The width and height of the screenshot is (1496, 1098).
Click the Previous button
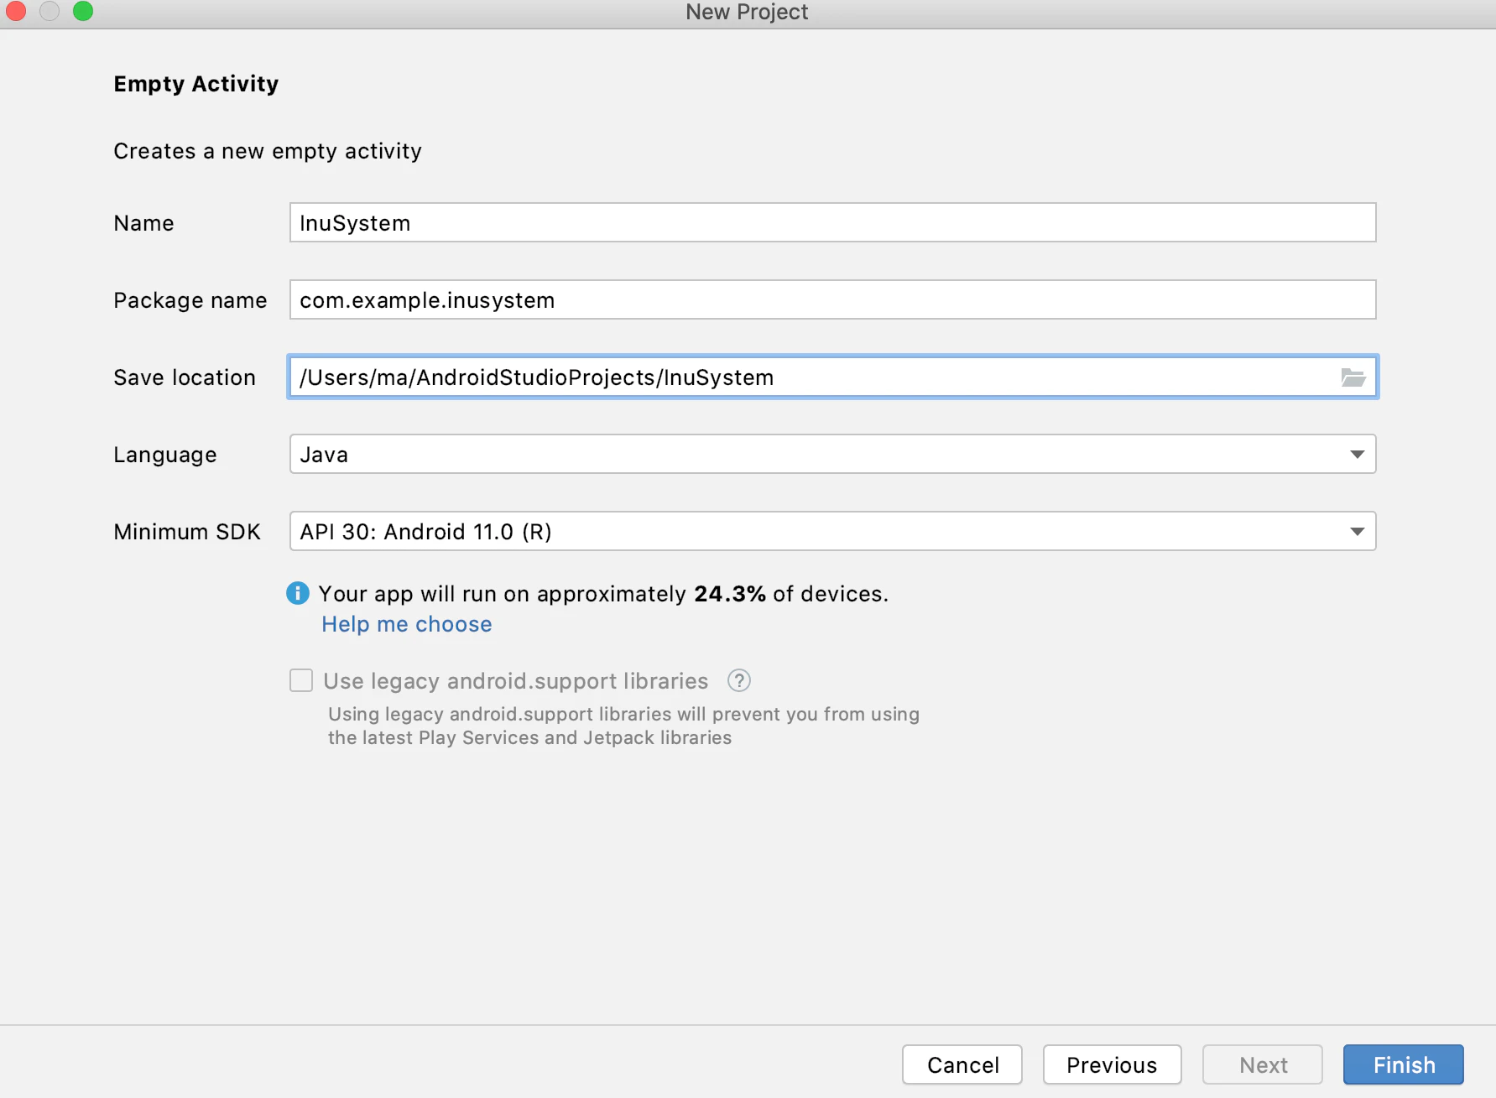coord(1112,1064)
